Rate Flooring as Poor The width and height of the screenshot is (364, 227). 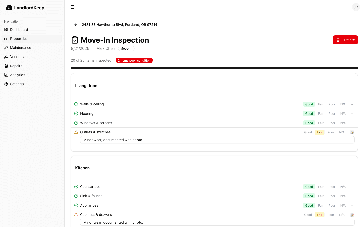pyautogui.click(x=332, y=113)
